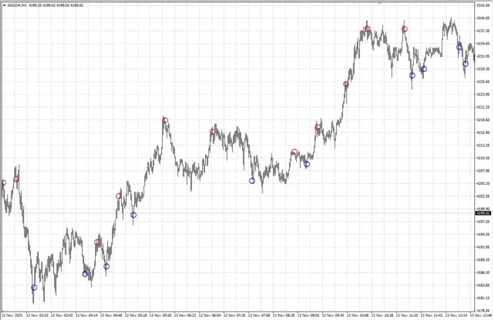Image resolution: width=493 pixels, height=320 pixels.
Task: Select the 4237.30 price level label
Action: pos(484,31)
